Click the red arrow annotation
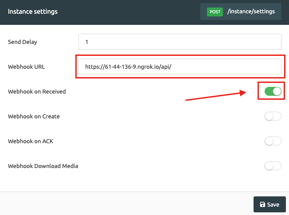The image size is (289, 215). [x=216, y=95]
